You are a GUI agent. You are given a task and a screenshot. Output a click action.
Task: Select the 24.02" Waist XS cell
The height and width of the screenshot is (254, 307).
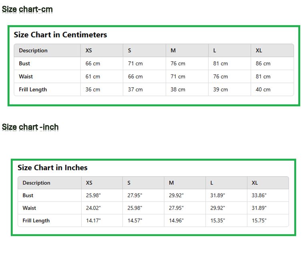[93, 208]
